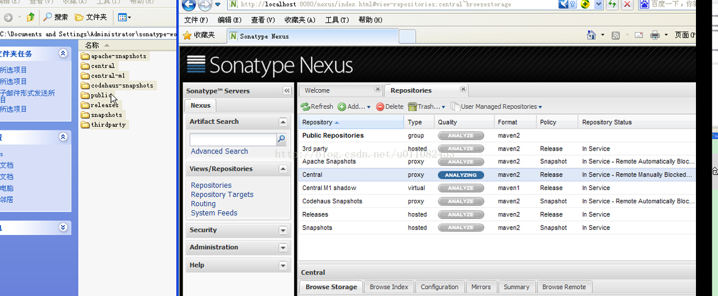718x296 pixels.
Task: Open a new blank browser tab
Action: tap(408, 36)
